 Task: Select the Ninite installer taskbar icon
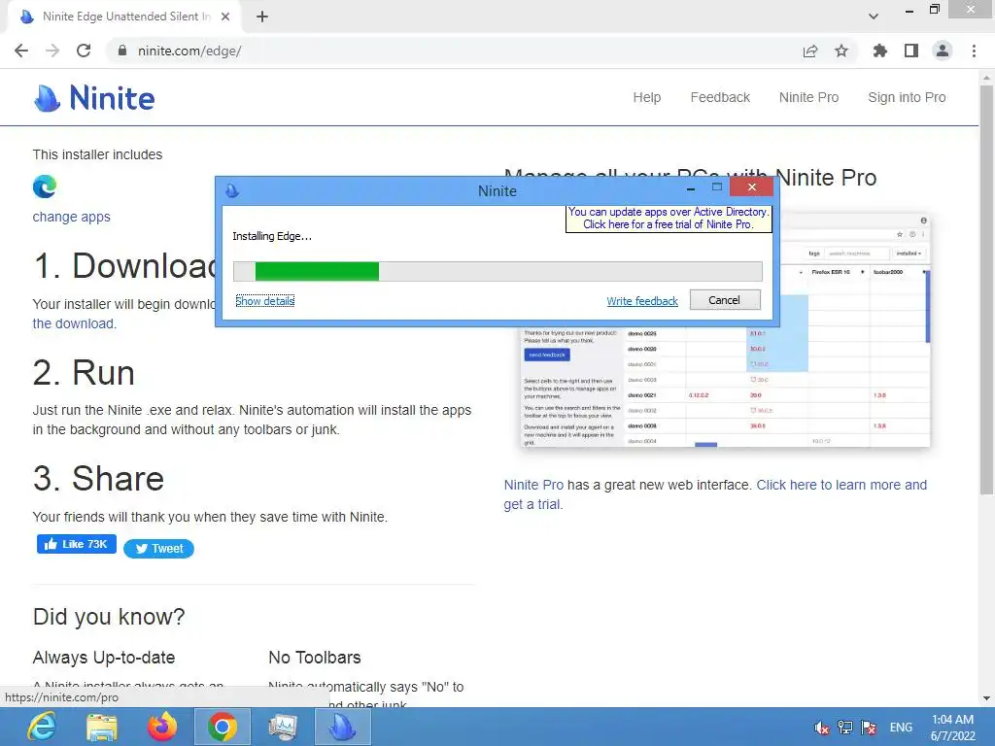pos(343,727)
